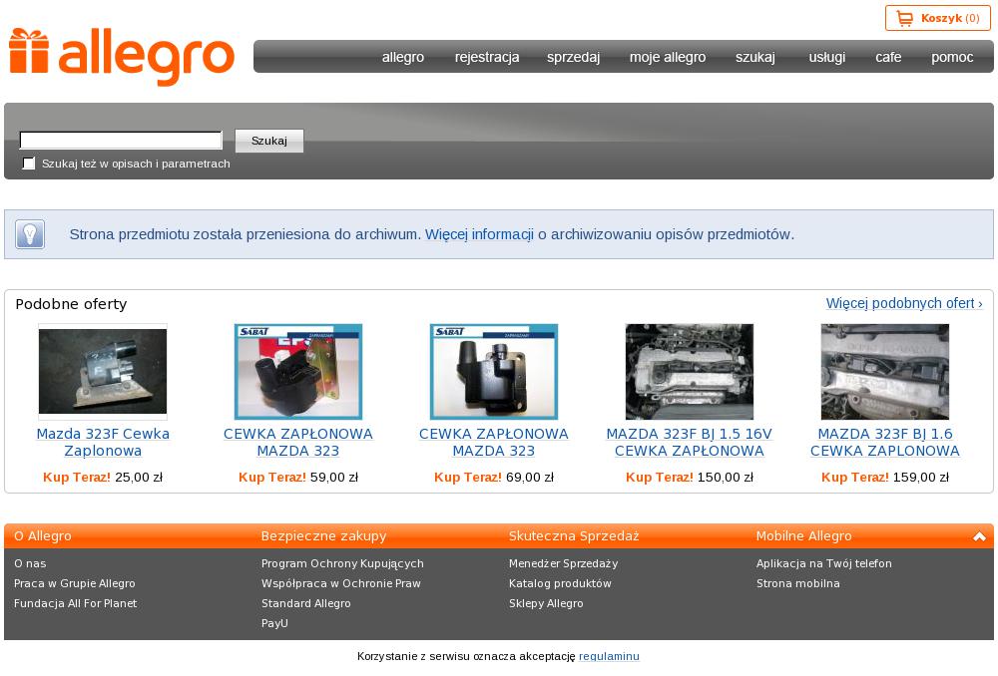The width and height of the screenshot is (998, 676).
Task: Choose szukaj in the top menu
Action: 755,57
